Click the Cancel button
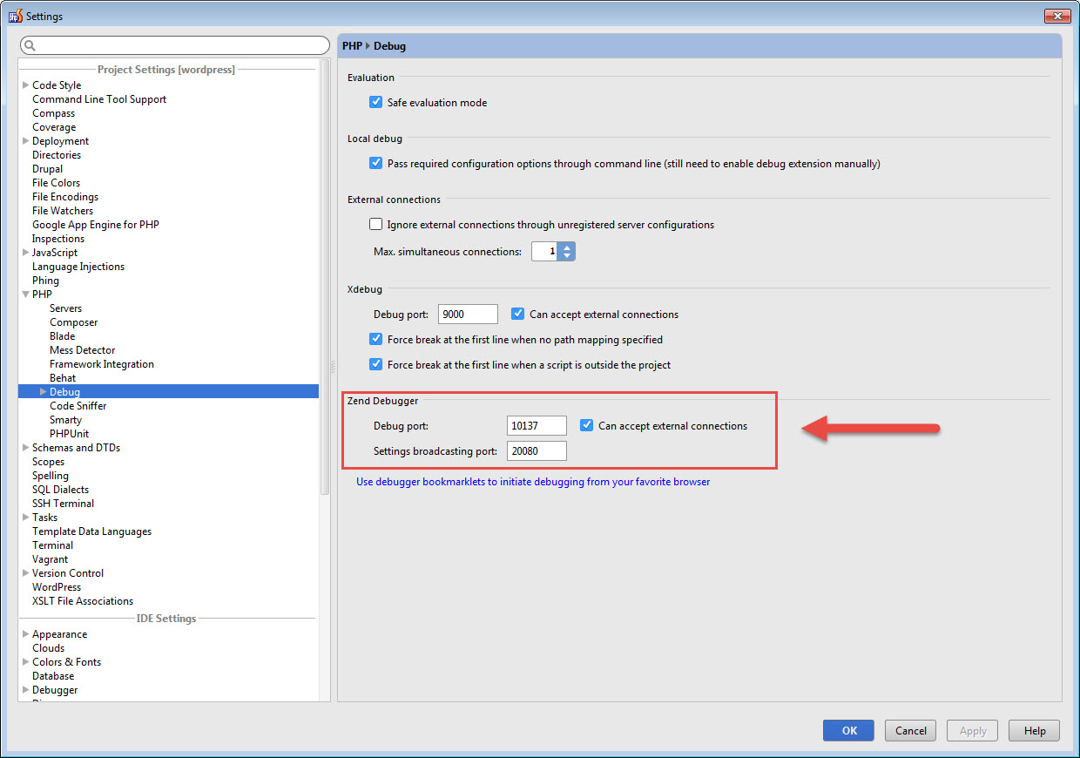The image size is (1080, 758). [x=910, y=731]
